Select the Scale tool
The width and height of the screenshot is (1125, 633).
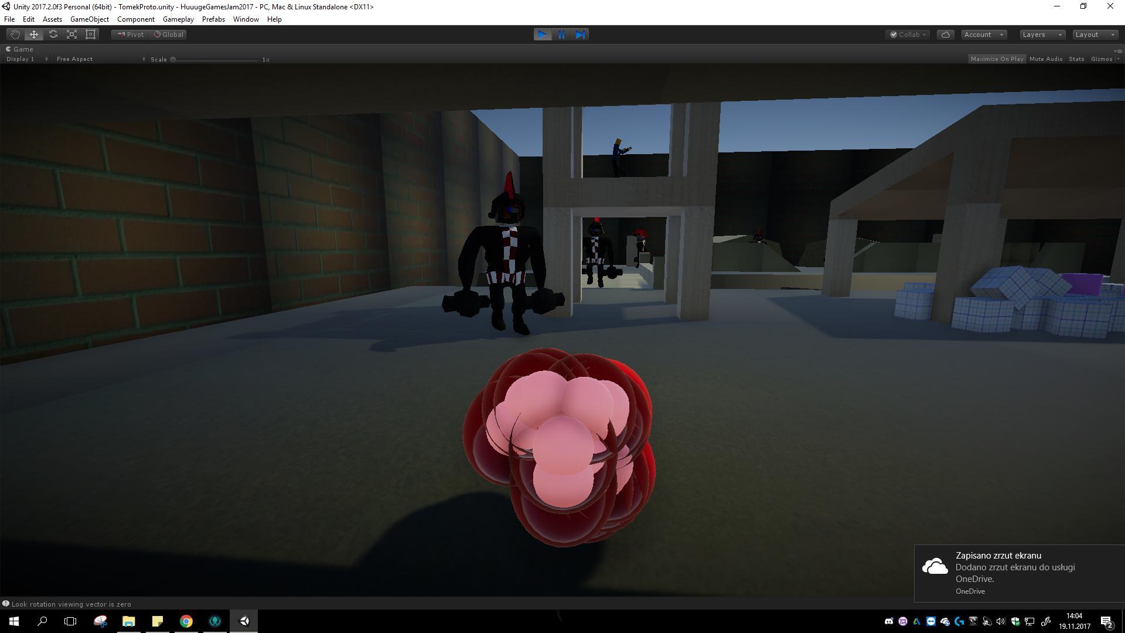click(x=71, y=35)
